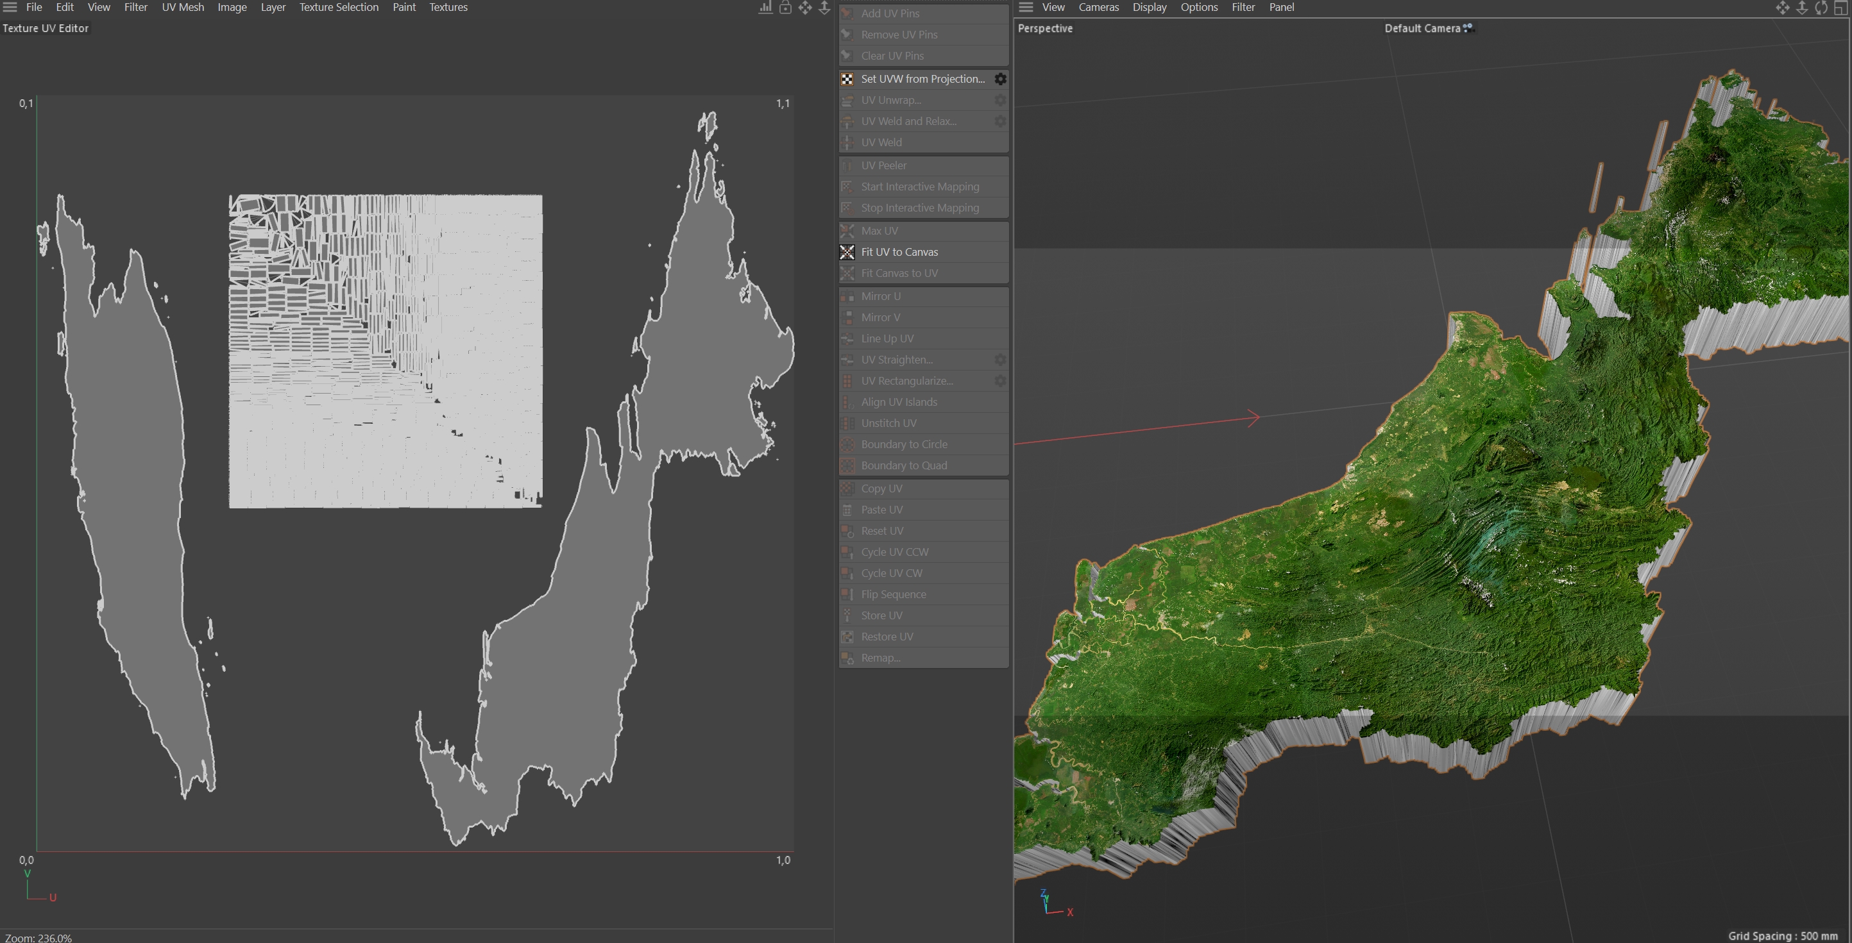Click the UV editor pan arrows icon
Screen dimensions: 1852x943
804,8
